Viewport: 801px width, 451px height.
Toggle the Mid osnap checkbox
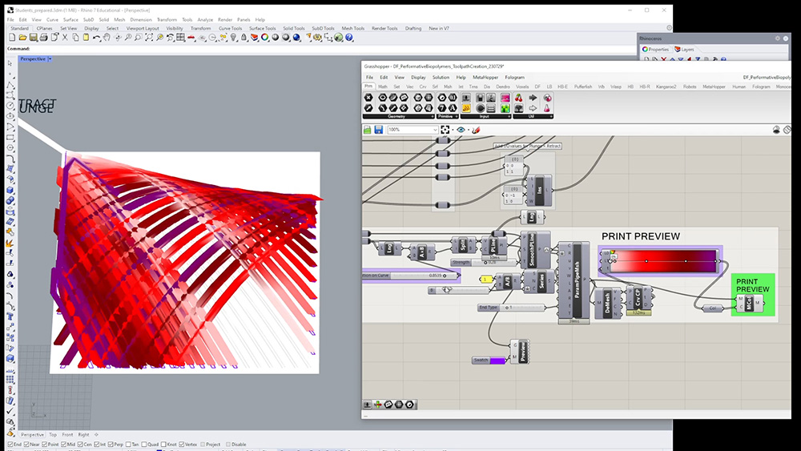coord(64,445)
